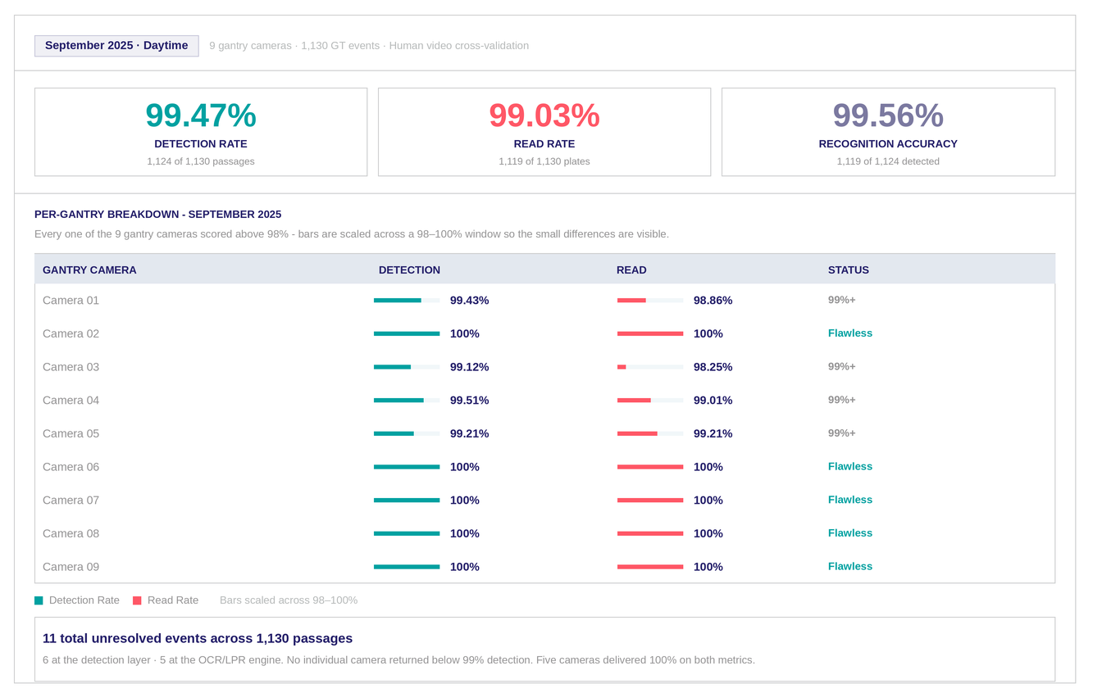Click Camera 05's teal detection bar
The height and width of the screenshot is (693, 1093).
coord(394,434)
